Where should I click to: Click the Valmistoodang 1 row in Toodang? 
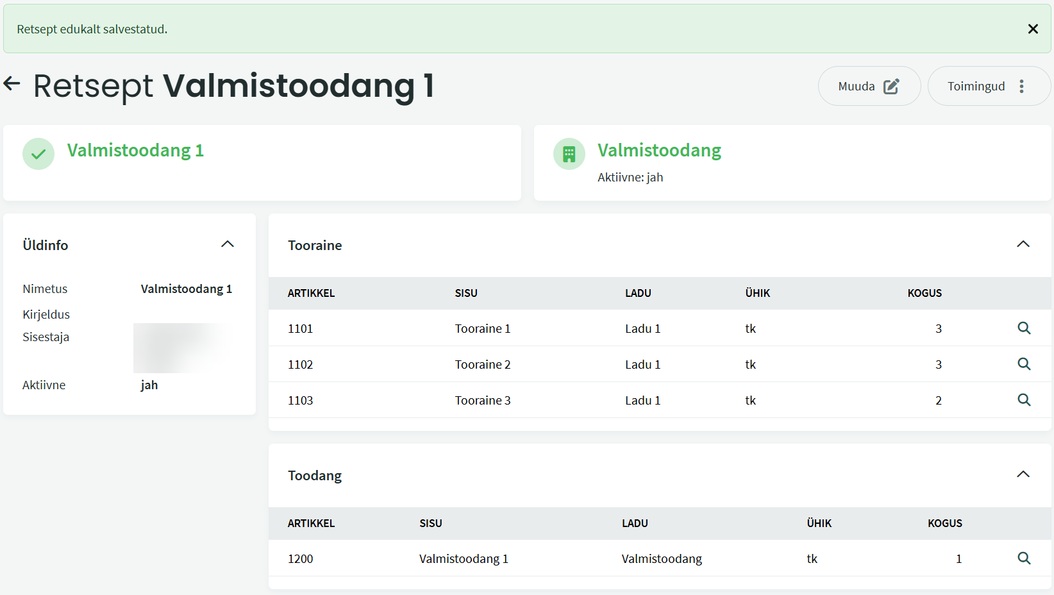464,558
